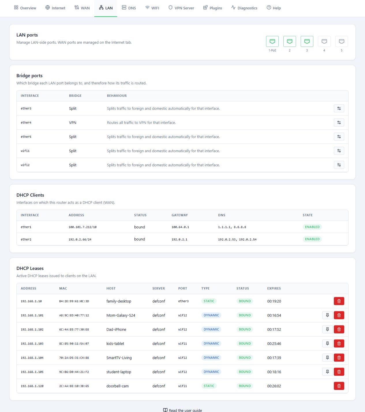Pin student-laptop lease as static
This screenshot has width=365, height=412.
327,372
